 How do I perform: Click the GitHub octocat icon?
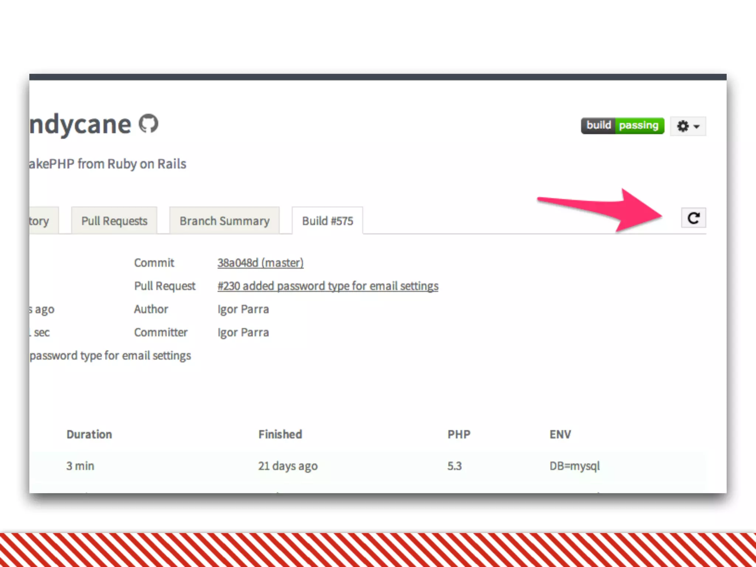pos(148,124)
